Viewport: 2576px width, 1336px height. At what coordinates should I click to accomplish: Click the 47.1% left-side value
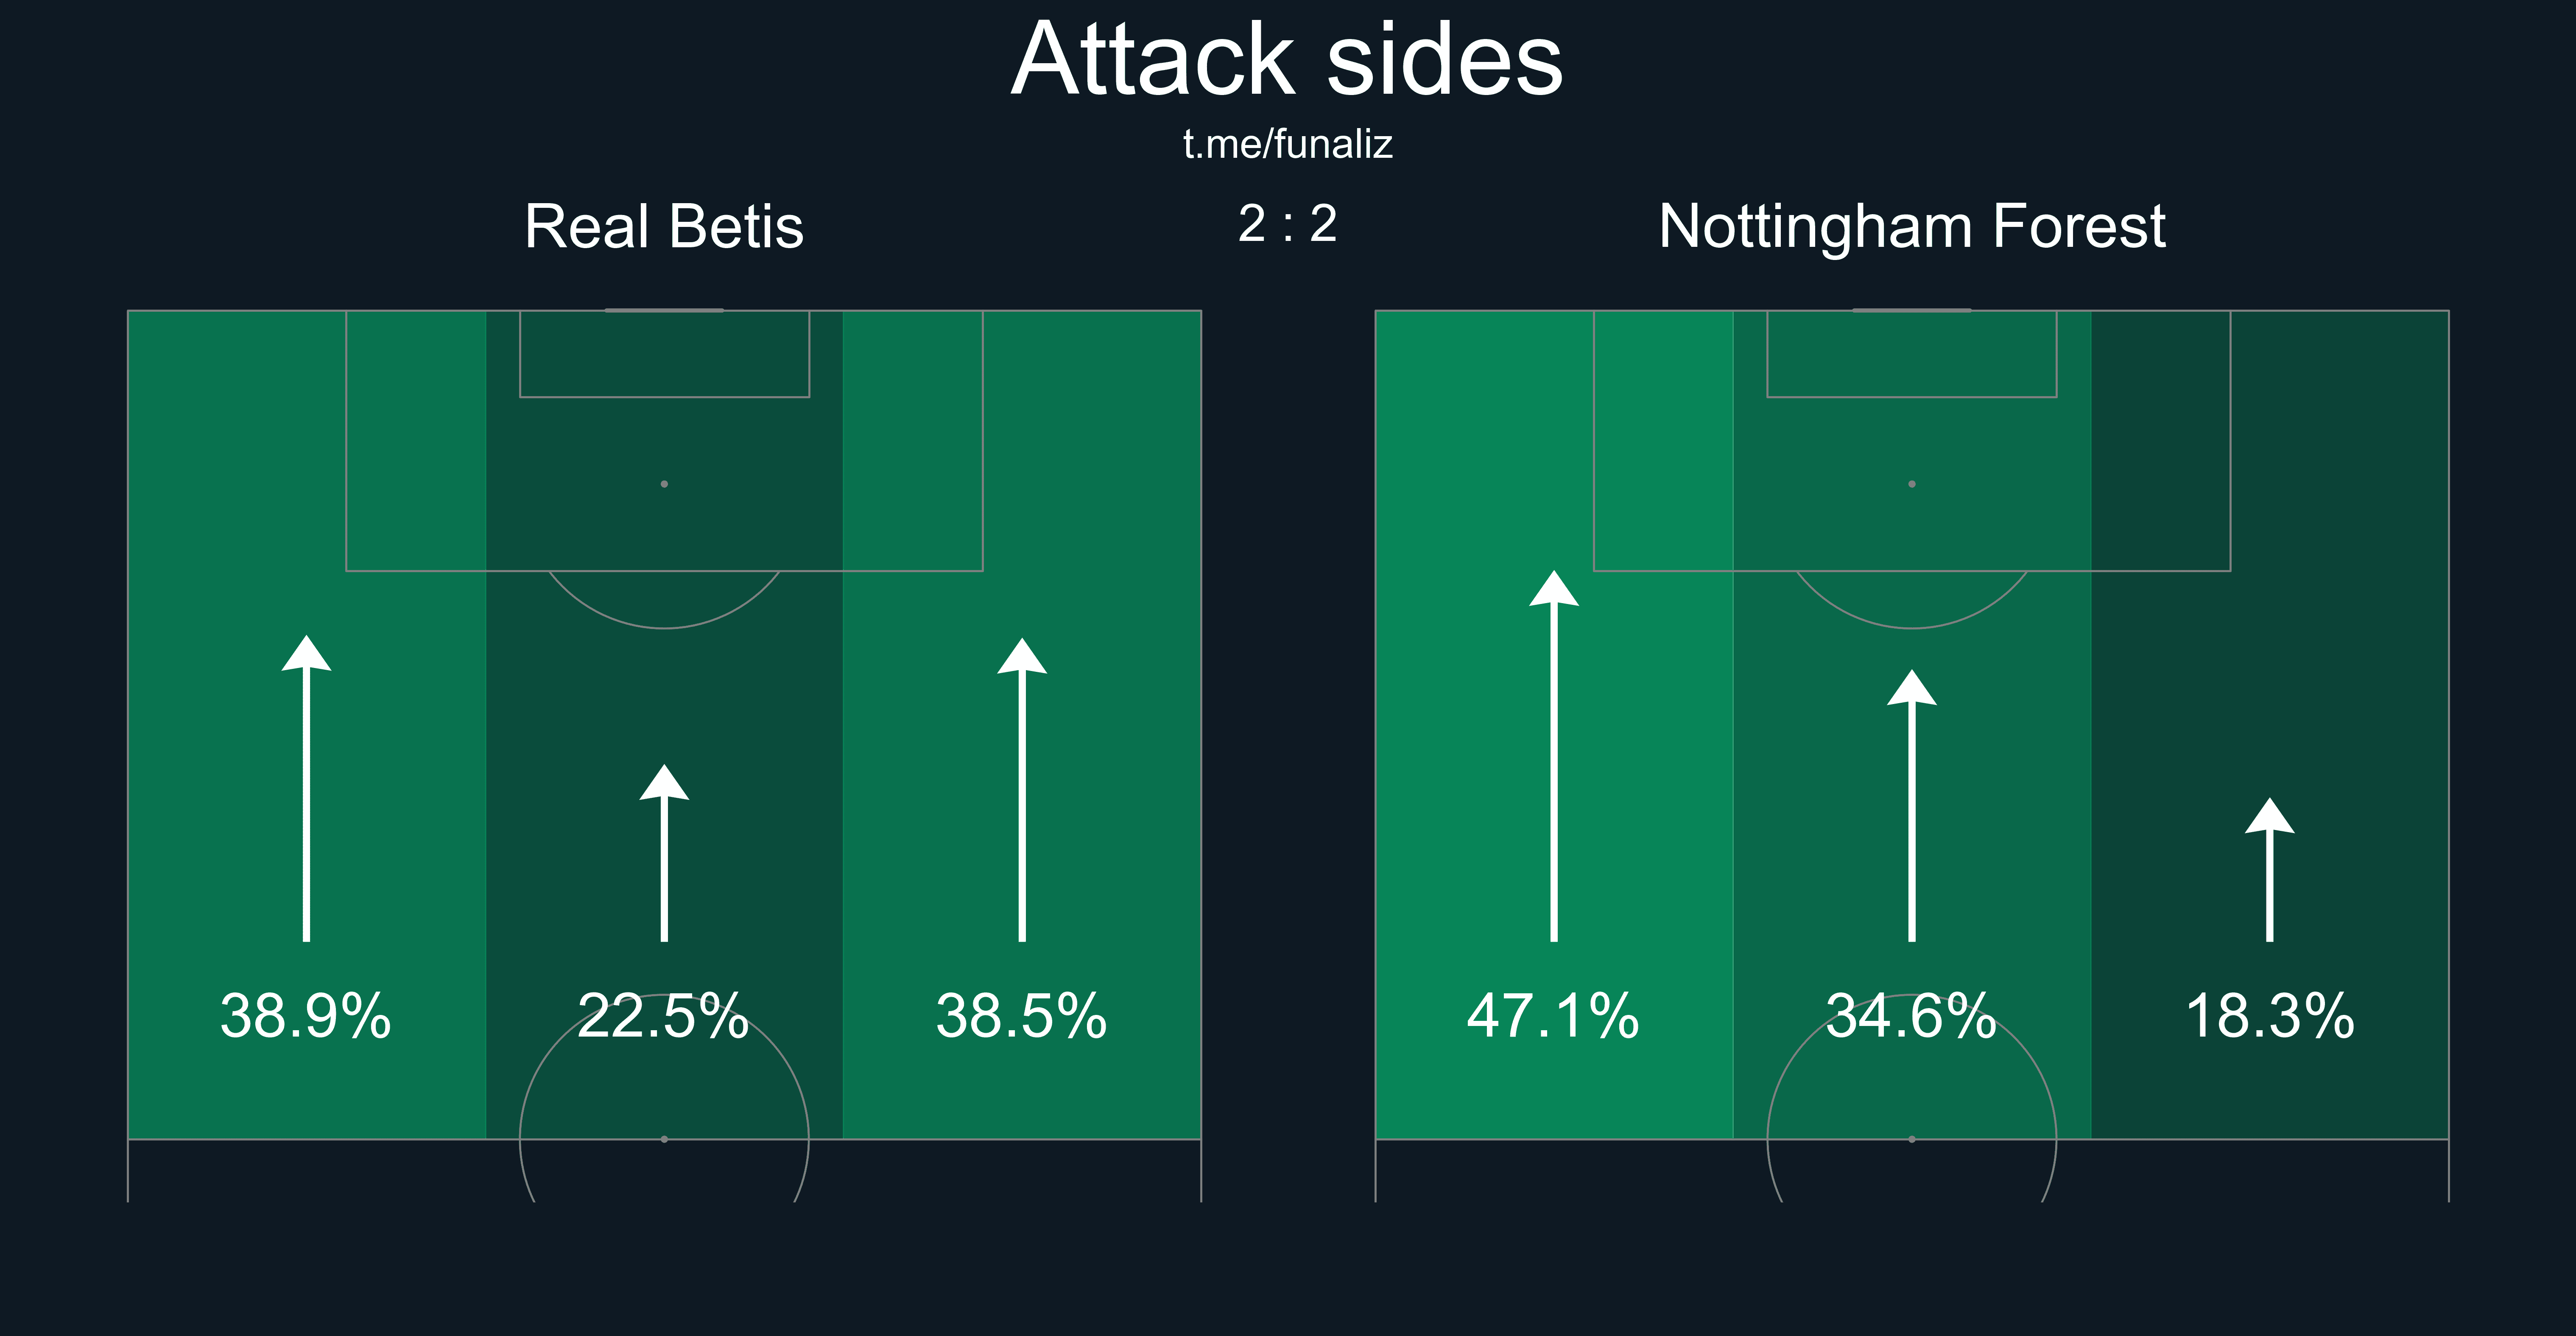(1554, 1016)
